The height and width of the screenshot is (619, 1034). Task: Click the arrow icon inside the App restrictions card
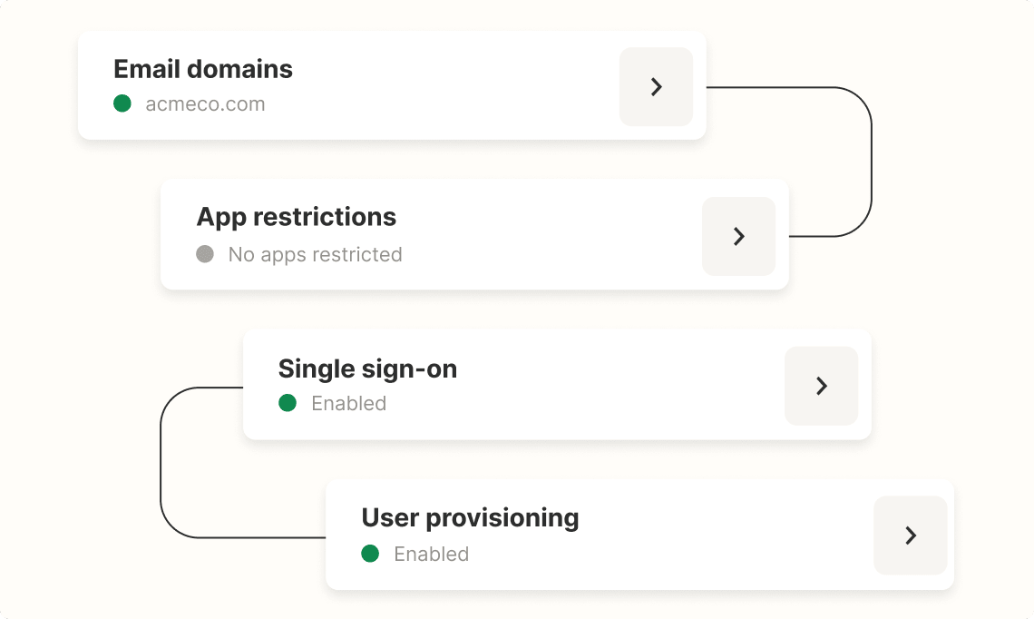coord(738,236)
